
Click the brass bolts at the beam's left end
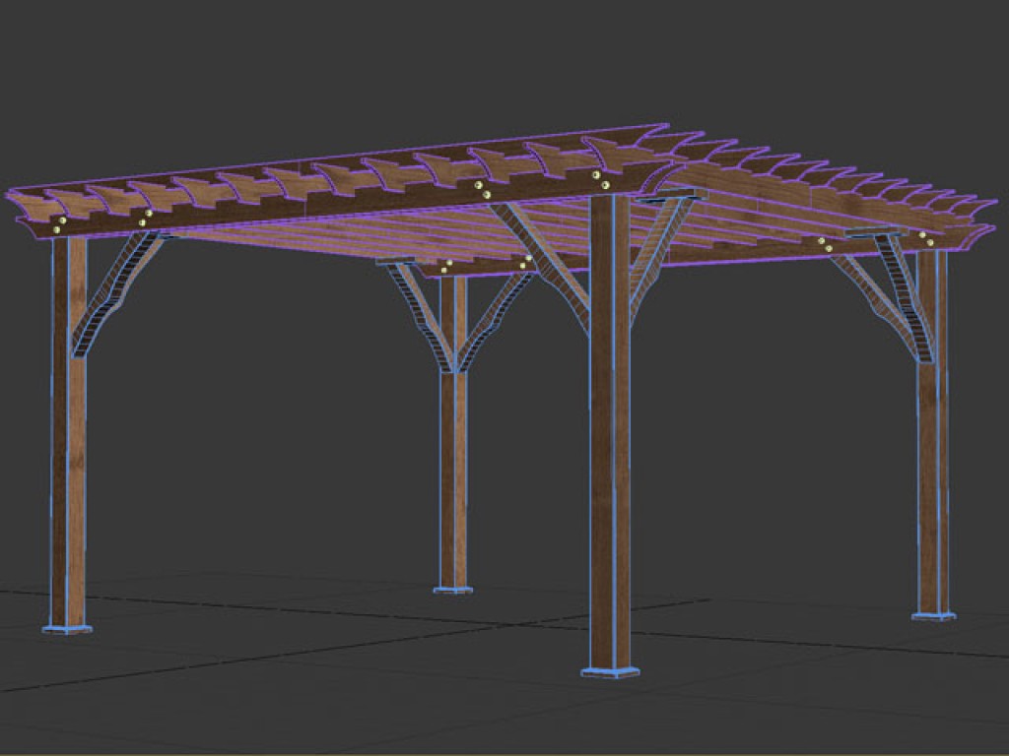click(x=59, y=225)
